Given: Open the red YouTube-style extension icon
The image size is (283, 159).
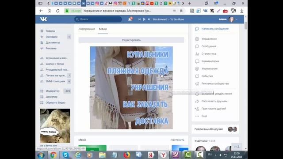Looking at the screenshot, I should 225,11.
